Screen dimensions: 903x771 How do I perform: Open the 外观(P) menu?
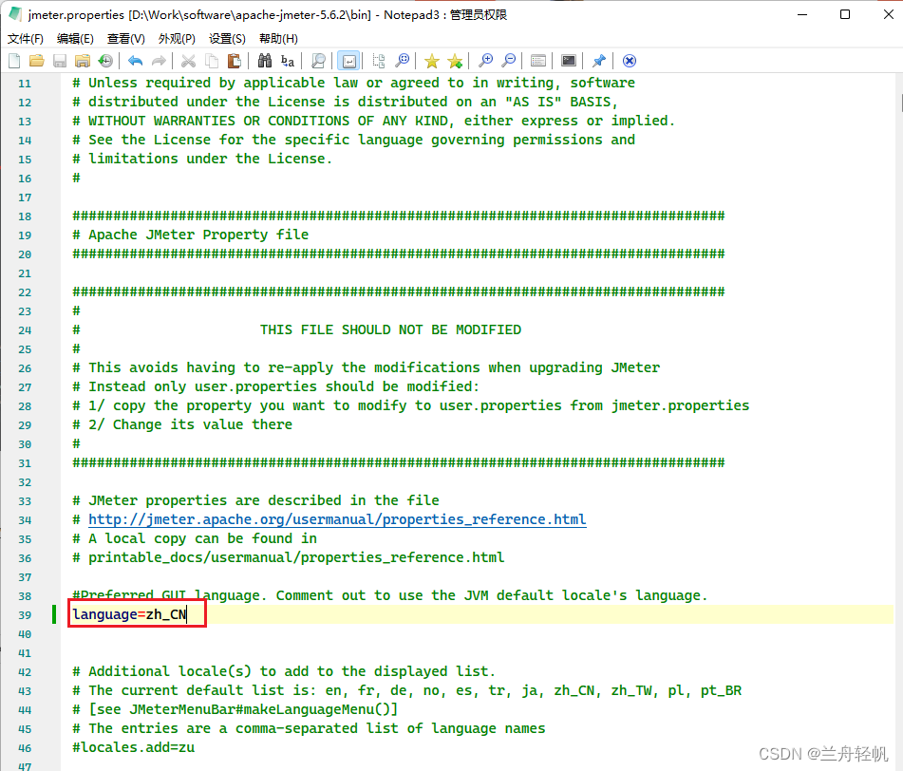point(177,39)
